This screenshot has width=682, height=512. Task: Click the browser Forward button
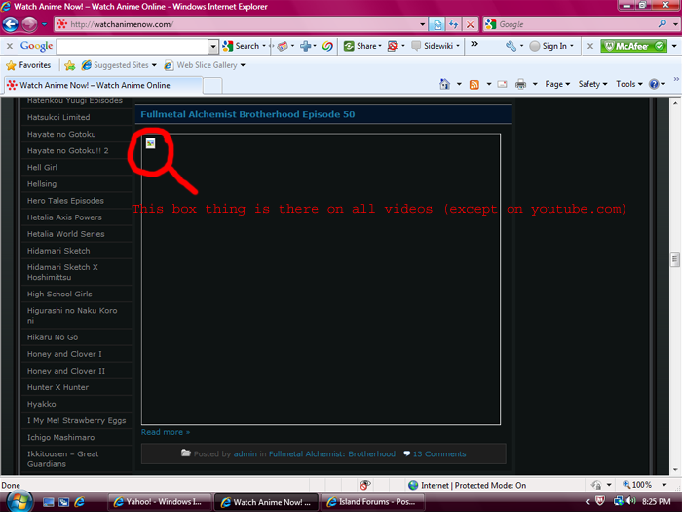tap(29, 24)
